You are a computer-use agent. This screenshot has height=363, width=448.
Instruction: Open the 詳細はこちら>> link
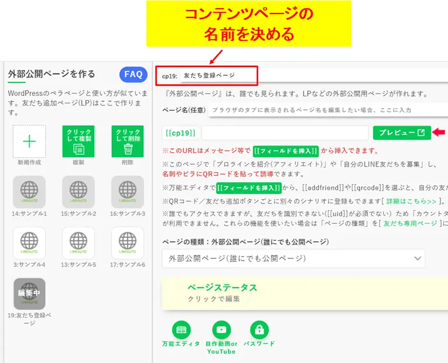pyautogui.click(x=412, y=201)
